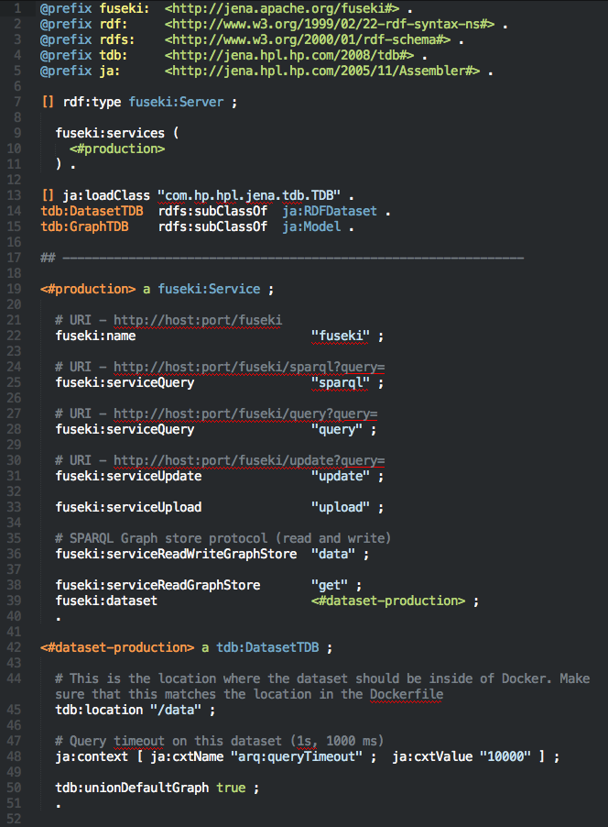The height and width of the screenshot is (827, 608).
Task: Select line number 7 in the gutter
Action: (x=20, y=102)
